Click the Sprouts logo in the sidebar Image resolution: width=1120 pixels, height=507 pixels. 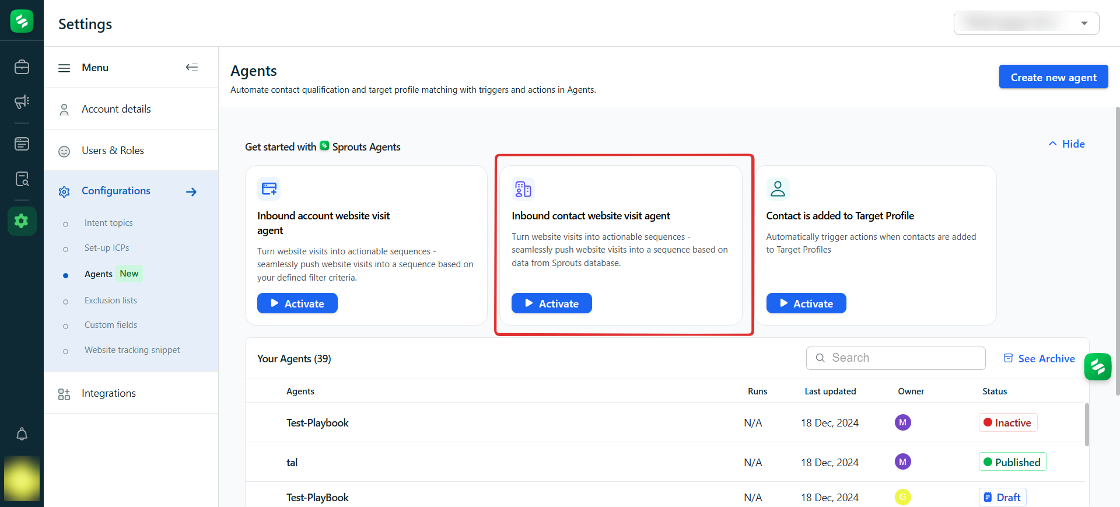[x=22, y=21]
